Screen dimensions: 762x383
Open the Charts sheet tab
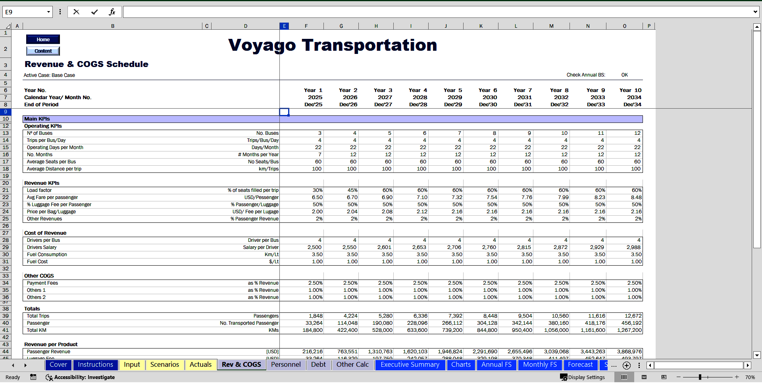461,365
